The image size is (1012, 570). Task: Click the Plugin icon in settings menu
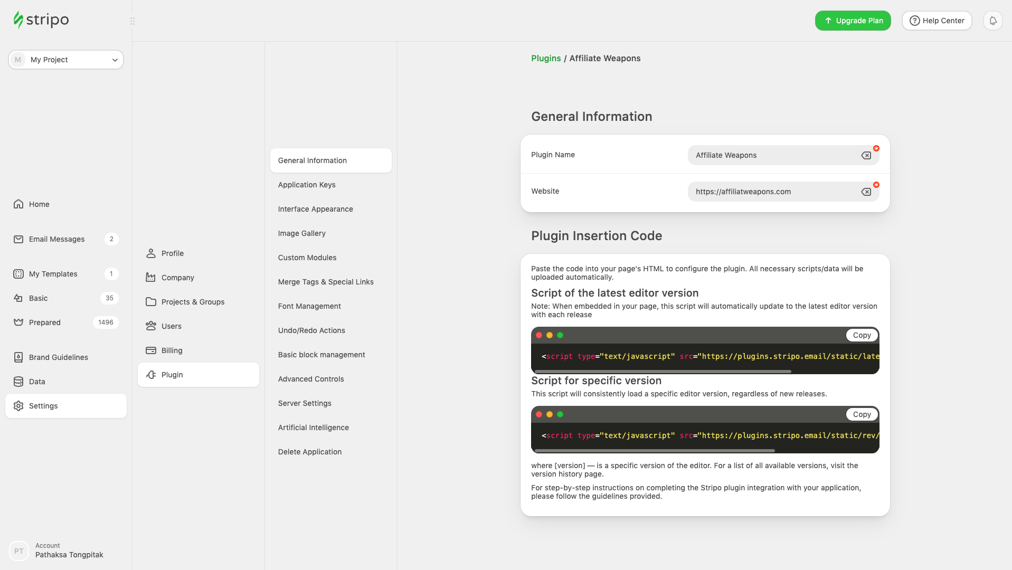[x=150, y=375]
